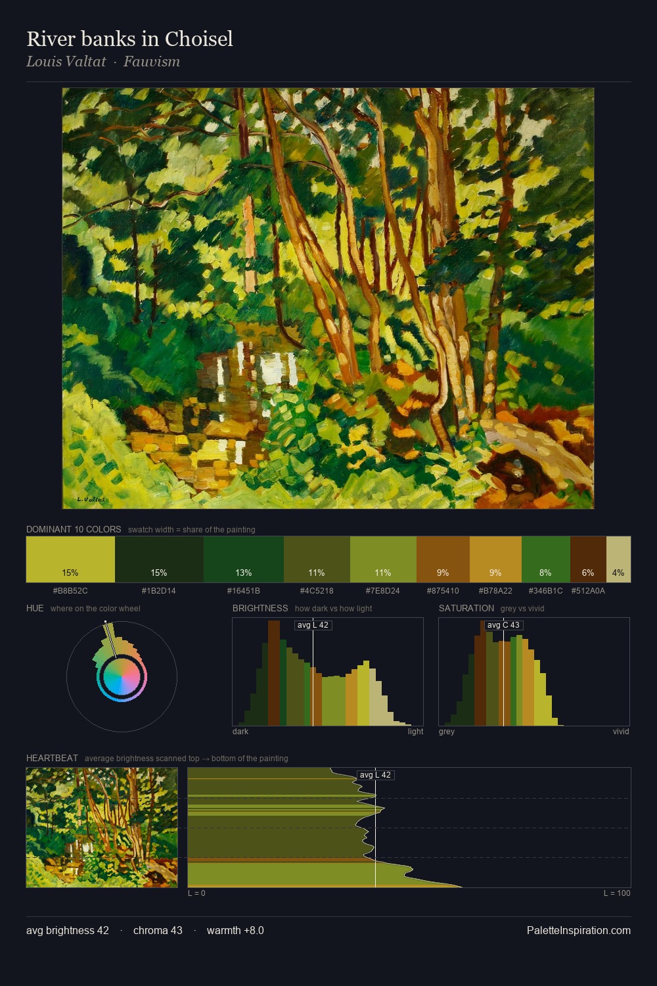Click the brightness histogram chart
657x986 pixels.
pyautogui.click(x=328, y=672)
